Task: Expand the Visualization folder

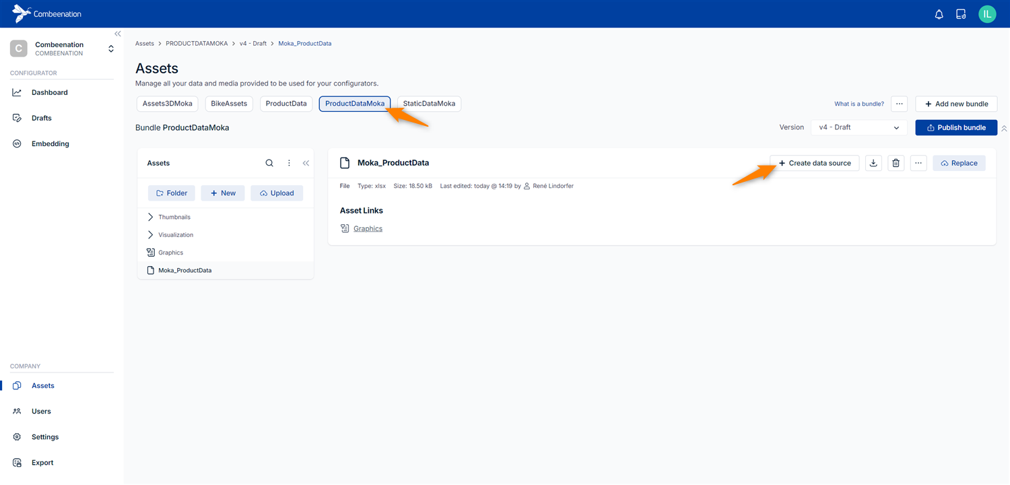Action: [151, 235]
